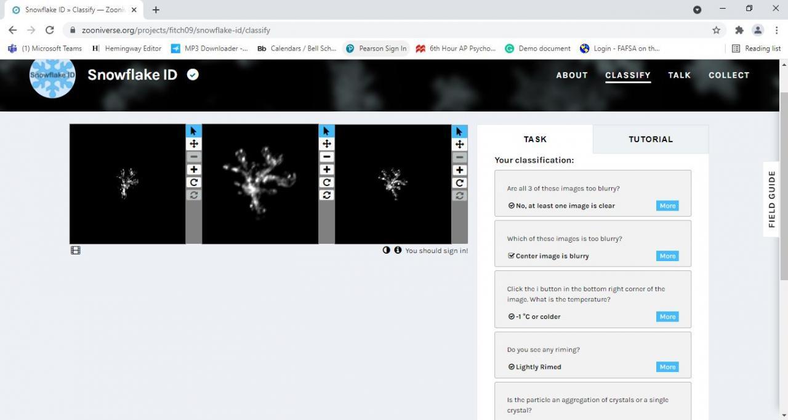Click More for the temperature question
The height and width of the screenshot is (420, 788).
coord(667,317)
